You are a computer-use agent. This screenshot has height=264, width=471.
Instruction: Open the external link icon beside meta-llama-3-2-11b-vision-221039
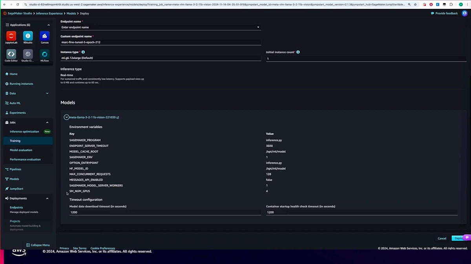click(x=118, y=117)
